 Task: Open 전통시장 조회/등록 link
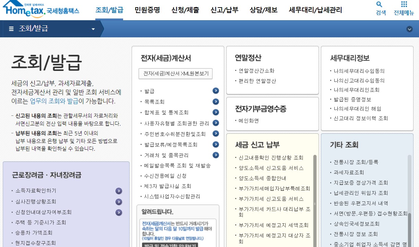pos(356,162)
